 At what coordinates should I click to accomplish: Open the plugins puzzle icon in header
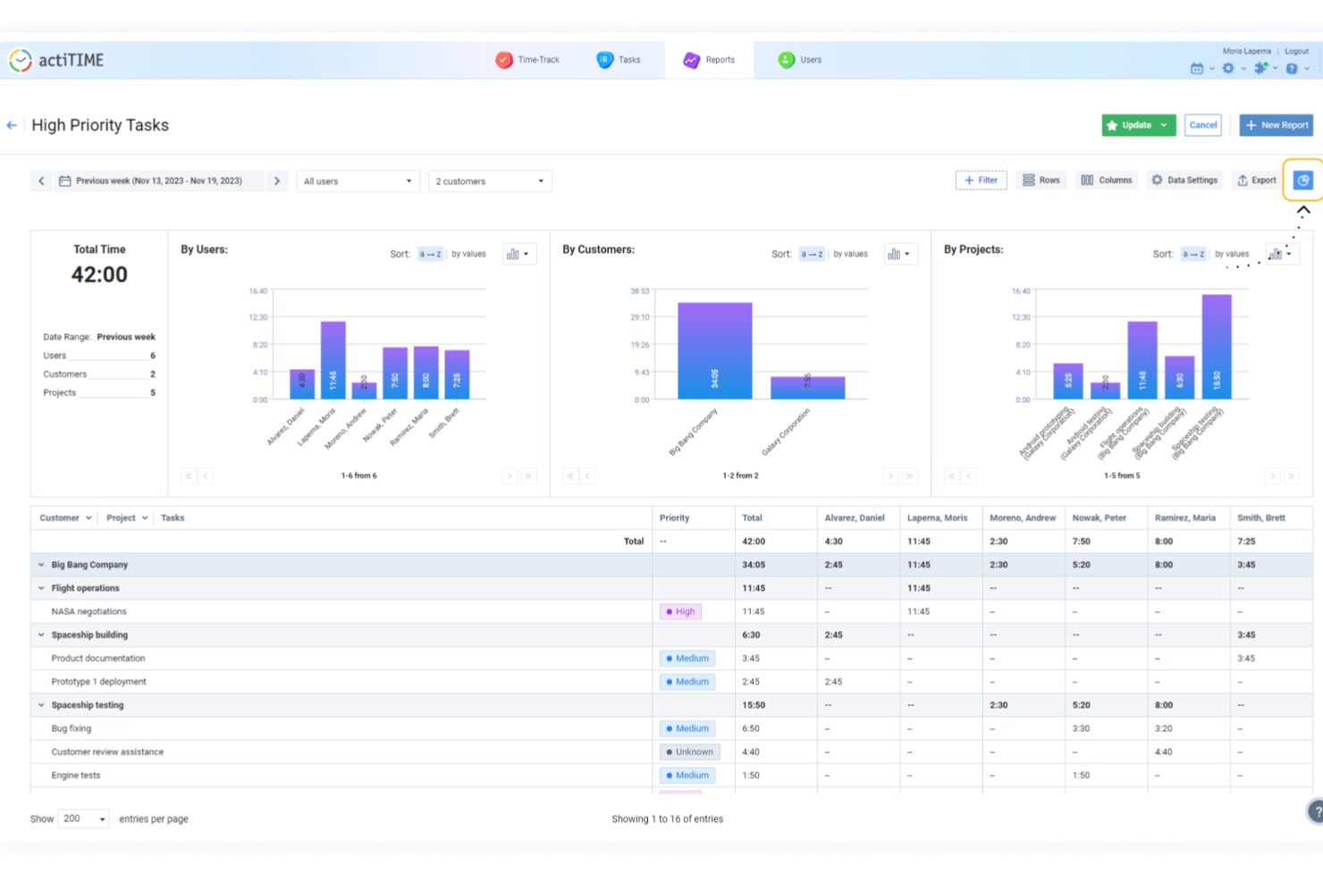1260,68
